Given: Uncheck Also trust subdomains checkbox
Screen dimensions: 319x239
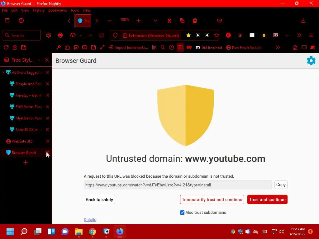Looking at the screenshot, I should [x=182, y=212].
